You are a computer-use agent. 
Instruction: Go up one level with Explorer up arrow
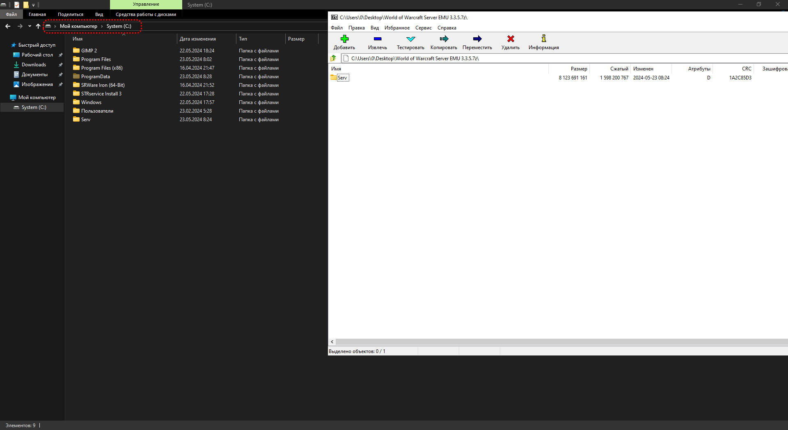(x=38, y=26)
